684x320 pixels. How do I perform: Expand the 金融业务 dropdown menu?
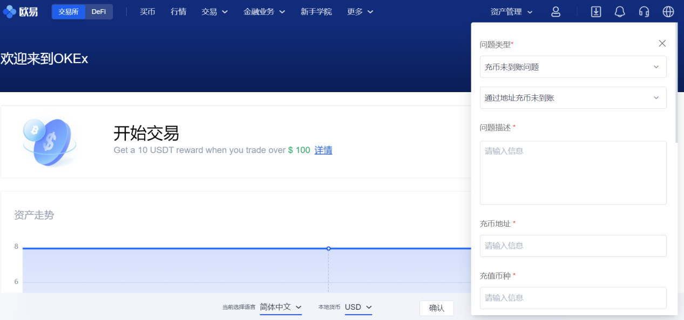[x=264, y=12]
